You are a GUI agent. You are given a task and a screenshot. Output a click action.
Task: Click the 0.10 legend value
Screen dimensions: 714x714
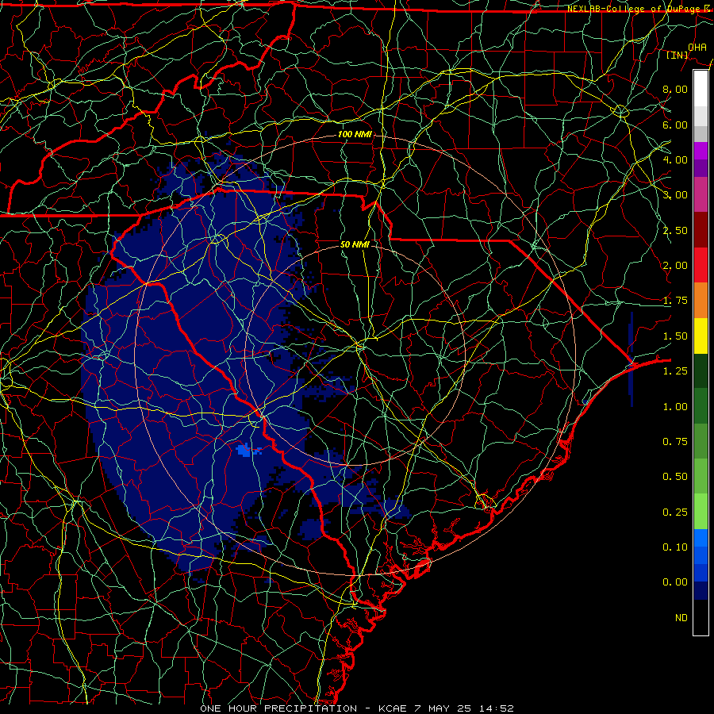[x=675, y=547]
